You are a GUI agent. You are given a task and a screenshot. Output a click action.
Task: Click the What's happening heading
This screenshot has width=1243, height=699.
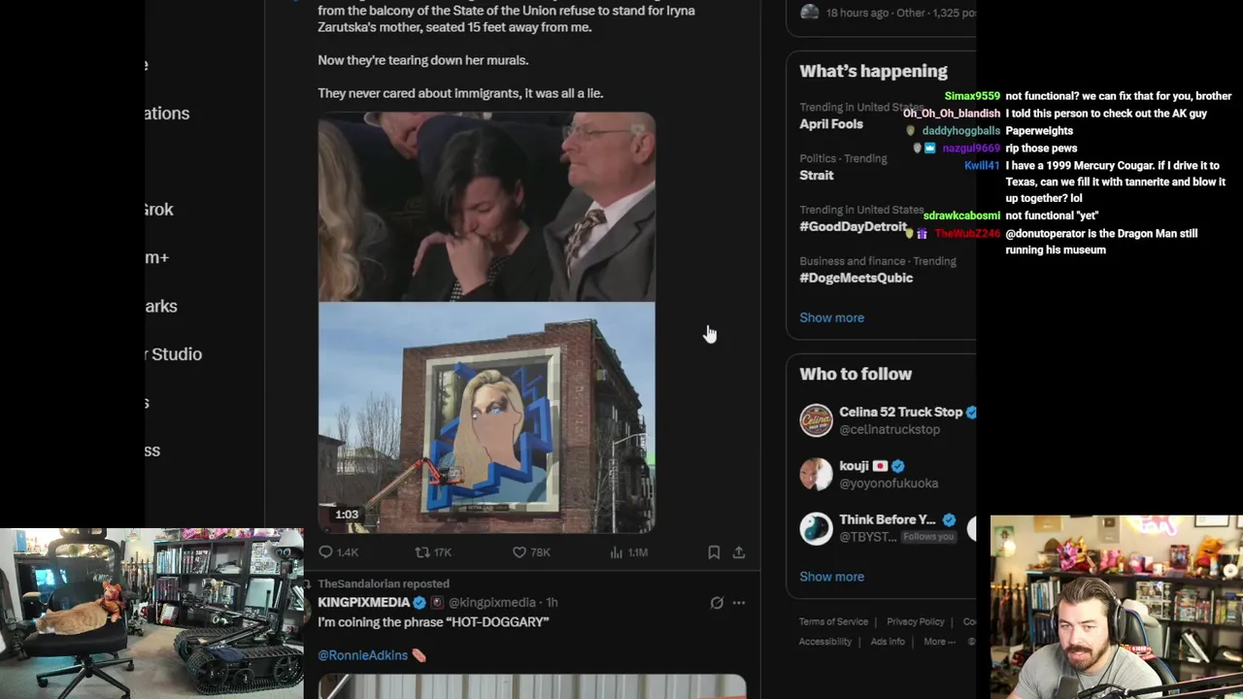click(x=873, y=71)
